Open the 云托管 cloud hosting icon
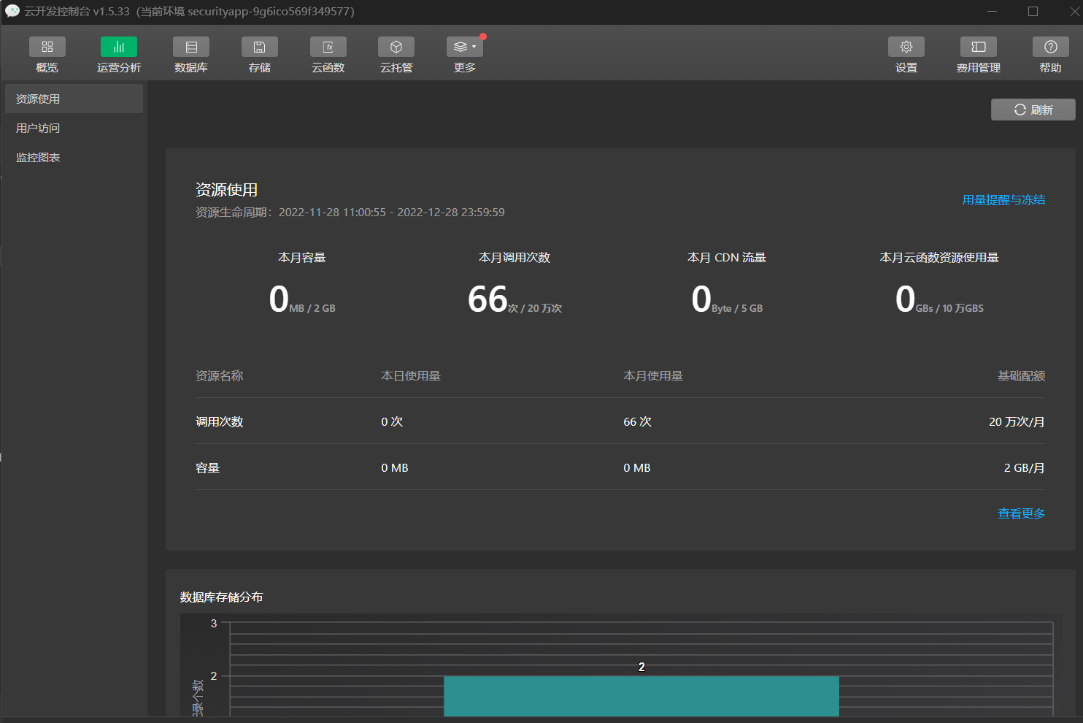Screen dimensions: 1083x723 (396, 47)
